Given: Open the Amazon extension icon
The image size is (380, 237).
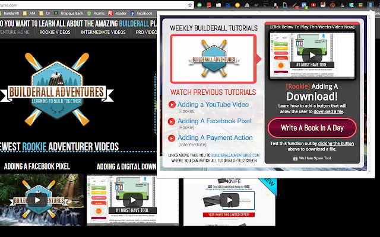Looking at the screenshot, I should (x=275, y=5).
